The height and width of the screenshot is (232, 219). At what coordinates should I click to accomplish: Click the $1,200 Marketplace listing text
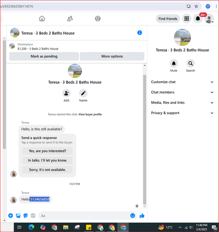pos(38,49)
